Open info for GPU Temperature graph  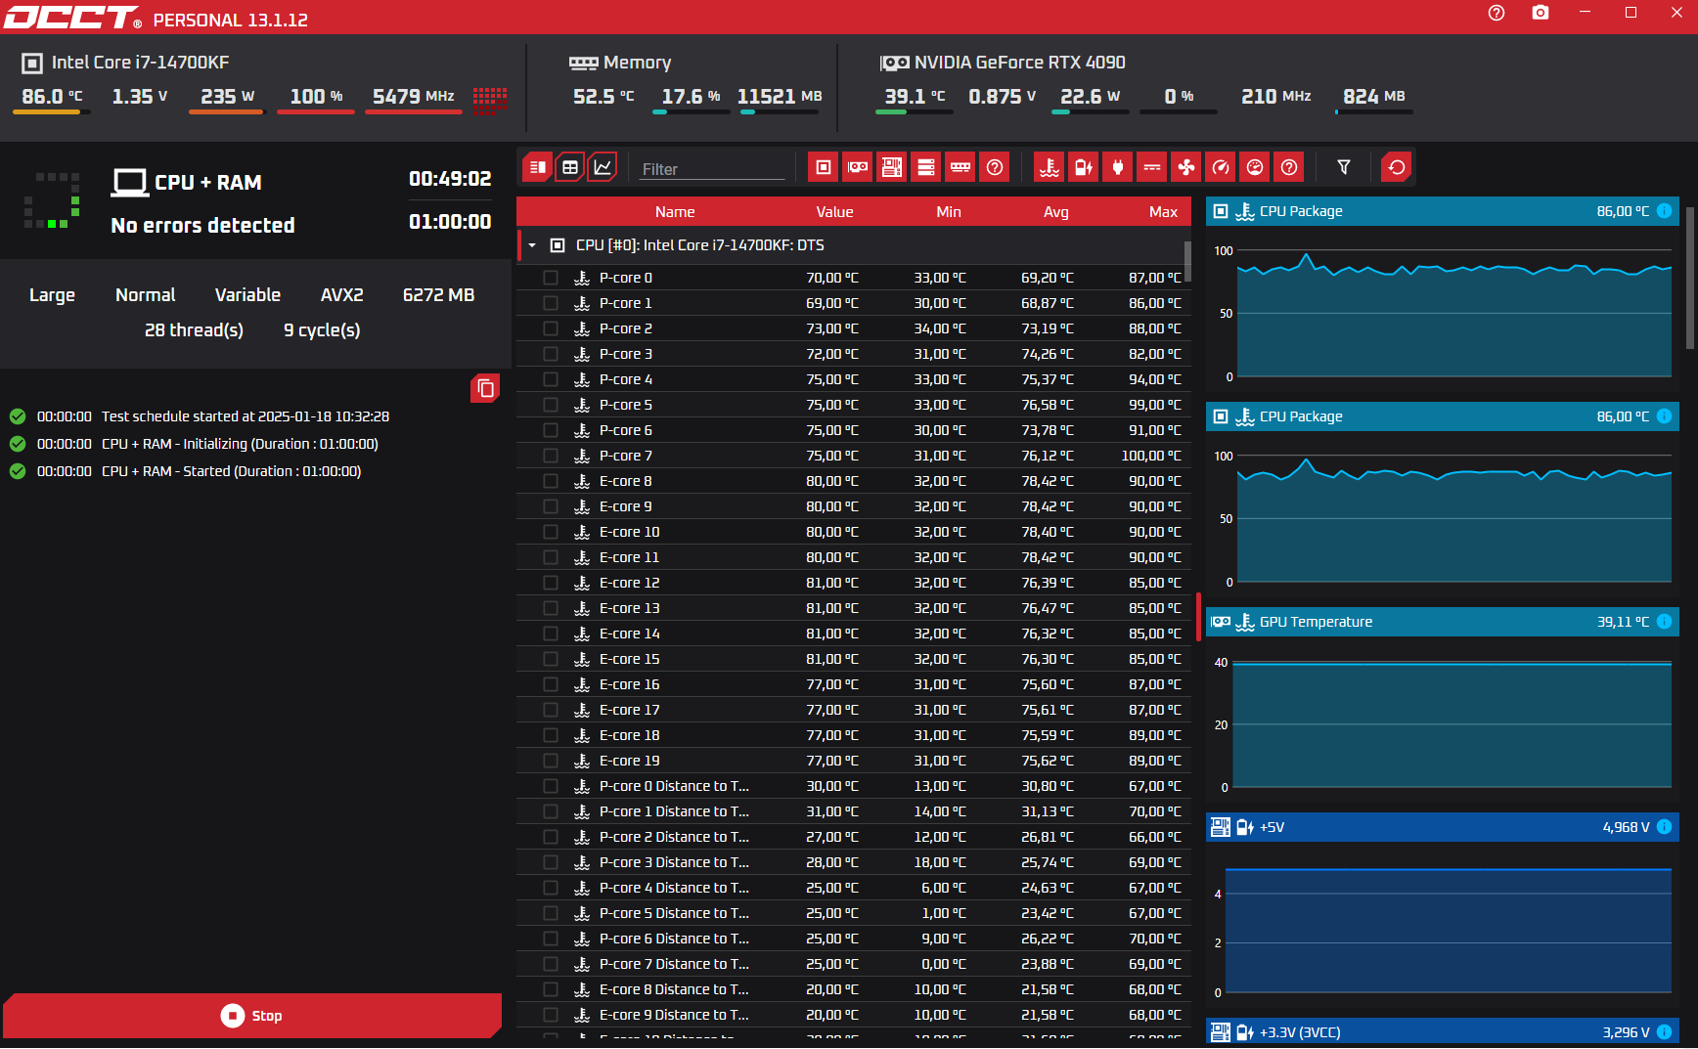[1664, 622]
